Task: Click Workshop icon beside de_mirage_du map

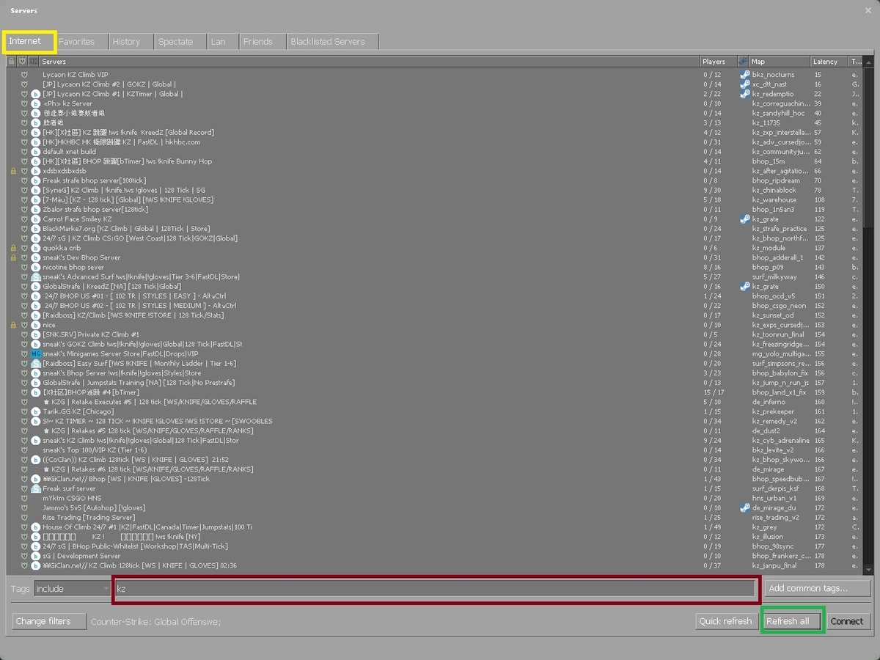Action: click(x=744, y=507)
